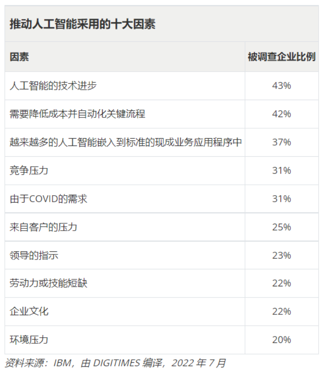Select the 劳动力或技能短缺 row label

click(x=48, y=283)
